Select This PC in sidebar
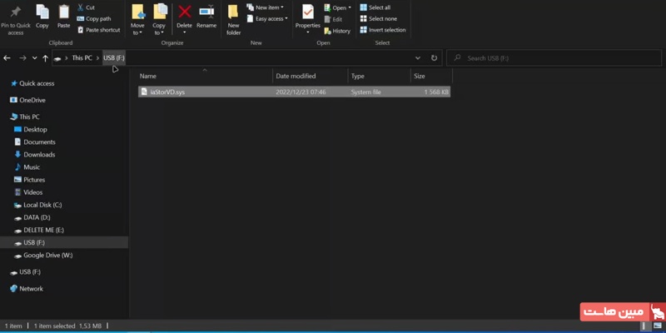 click(25, 117)
